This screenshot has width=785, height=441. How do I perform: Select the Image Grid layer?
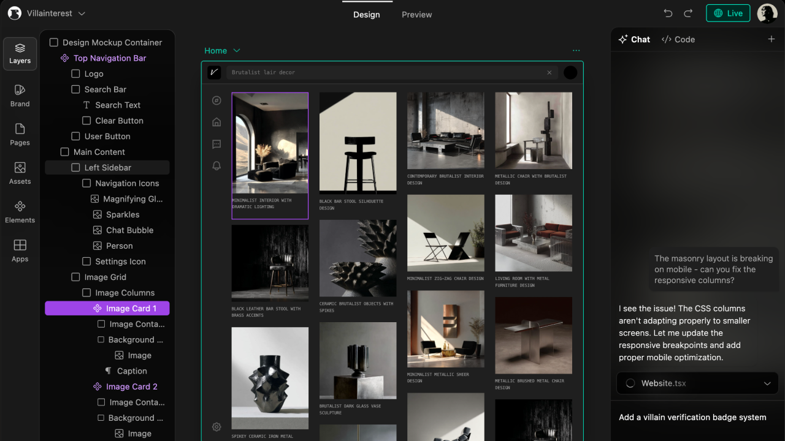click(99, 277)
